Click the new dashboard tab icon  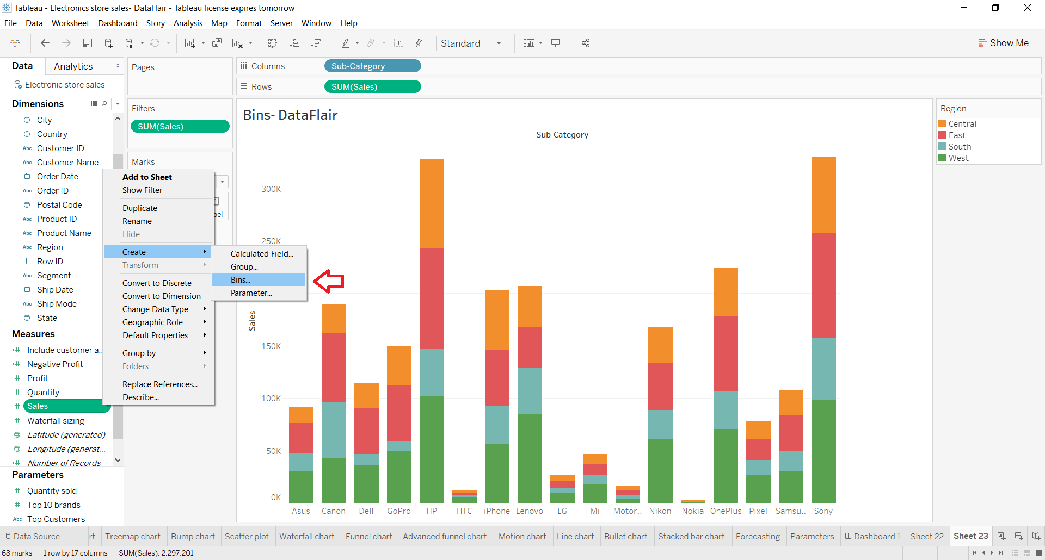point(1019,536)
